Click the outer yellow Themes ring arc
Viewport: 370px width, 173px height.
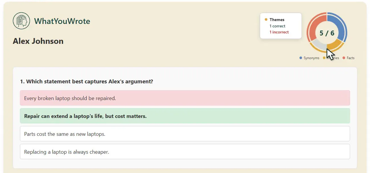(x=327, y=52)
